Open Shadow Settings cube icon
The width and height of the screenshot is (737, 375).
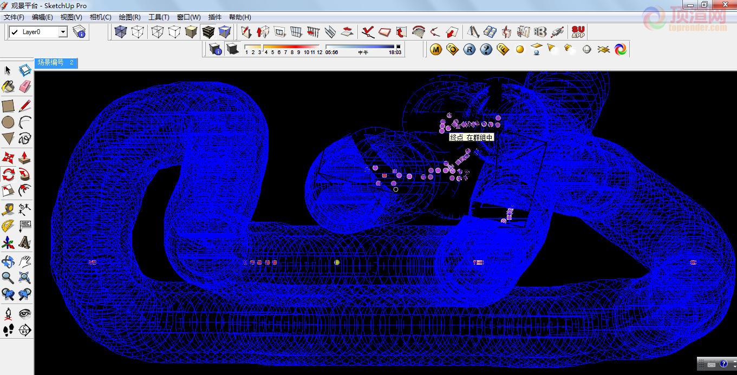pyautogui.click(x=216, y=49)
